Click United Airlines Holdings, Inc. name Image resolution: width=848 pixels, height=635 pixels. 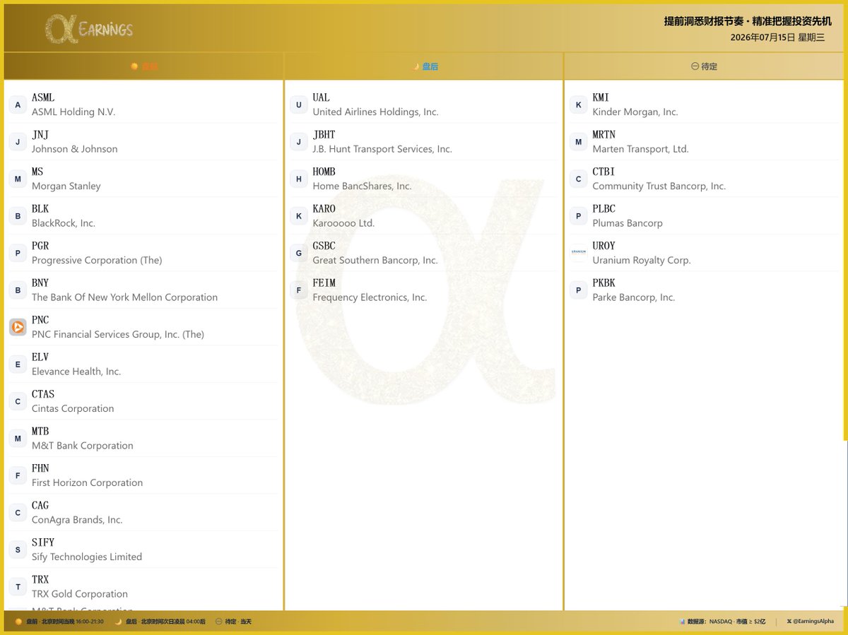coord(375,112)
